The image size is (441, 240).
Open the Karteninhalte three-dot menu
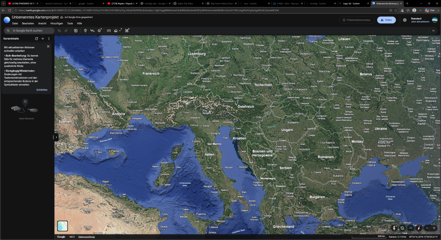pos(49,38)
